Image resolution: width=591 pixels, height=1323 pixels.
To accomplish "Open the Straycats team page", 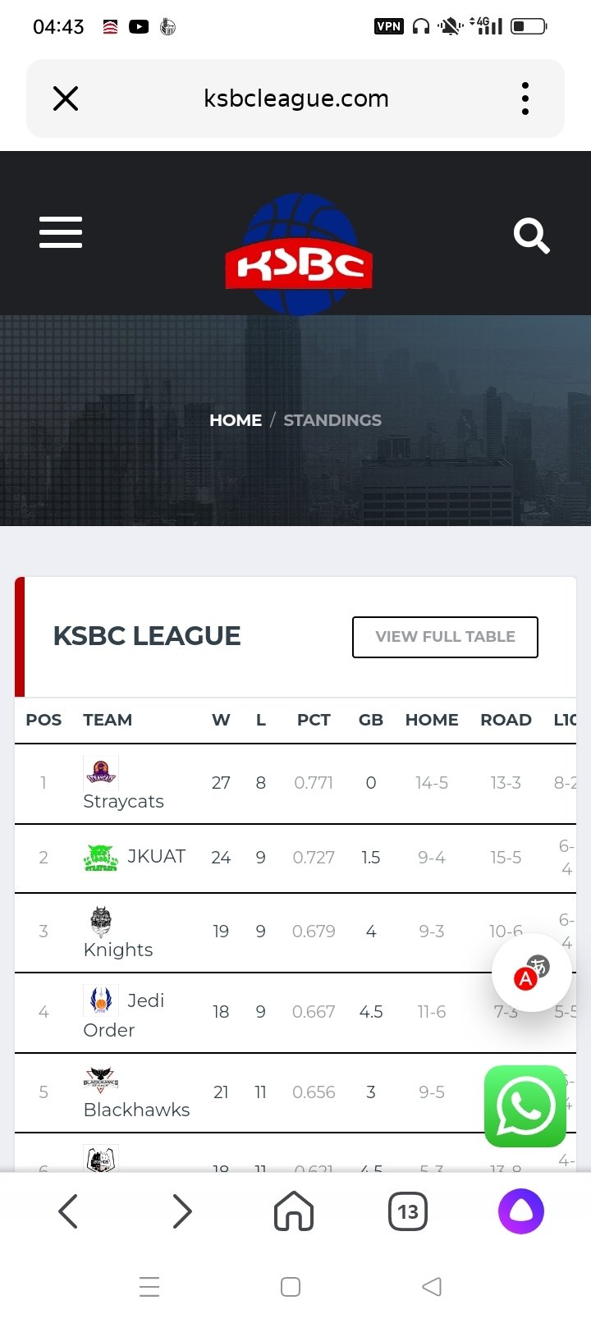I will tap(123, 801).
